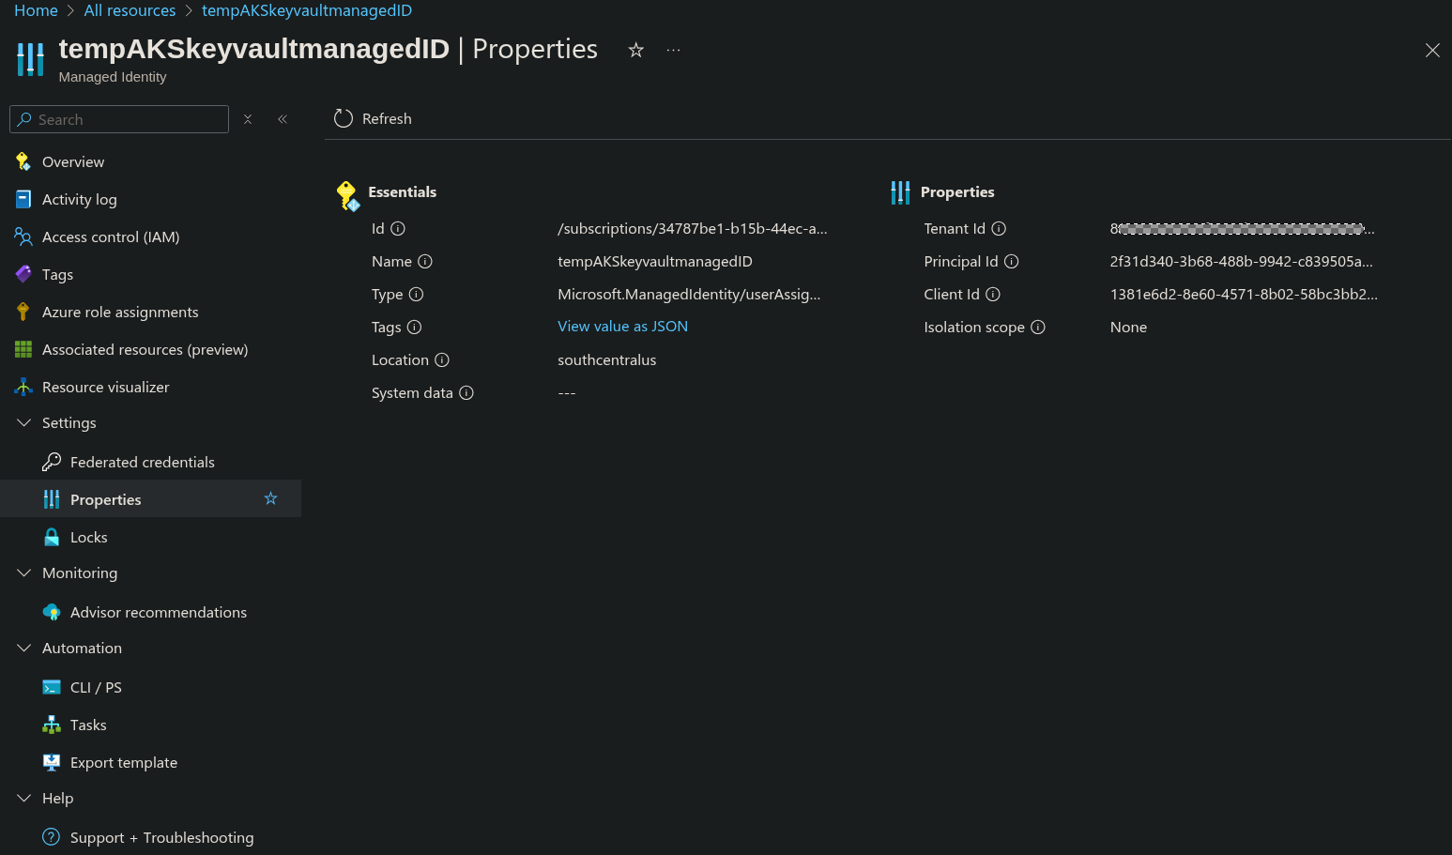The image size is (1452, 855).
Task: Collapse the Monitoring section chevron
Action: click(x=24, y=573)
